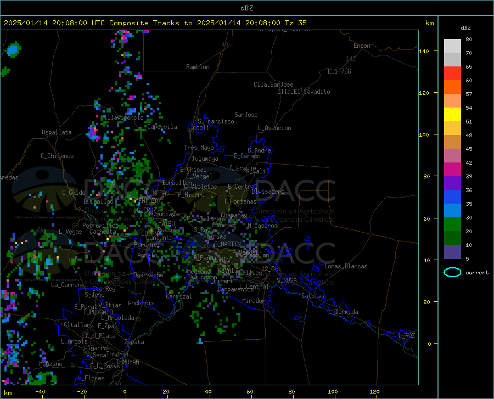Pick the dark orange 57-60 dBZ swatch
The height and width of the screenshot is (399, 494).
click(x=452, y=87)
